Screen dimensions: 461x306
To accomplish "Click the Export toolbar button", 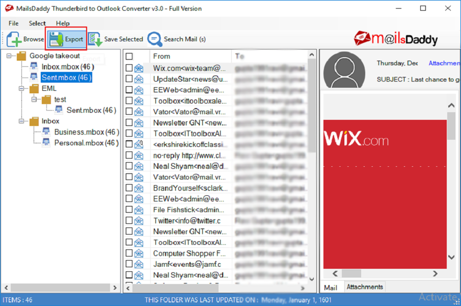I will click(66, 39).
